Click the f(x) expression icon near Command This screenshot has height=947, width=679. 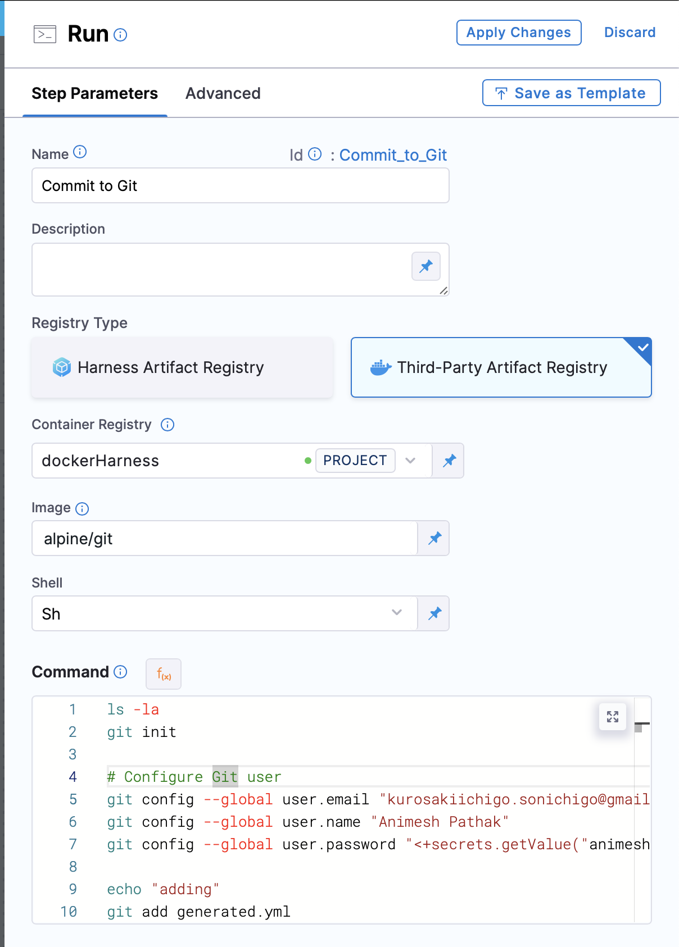[163, 673]
